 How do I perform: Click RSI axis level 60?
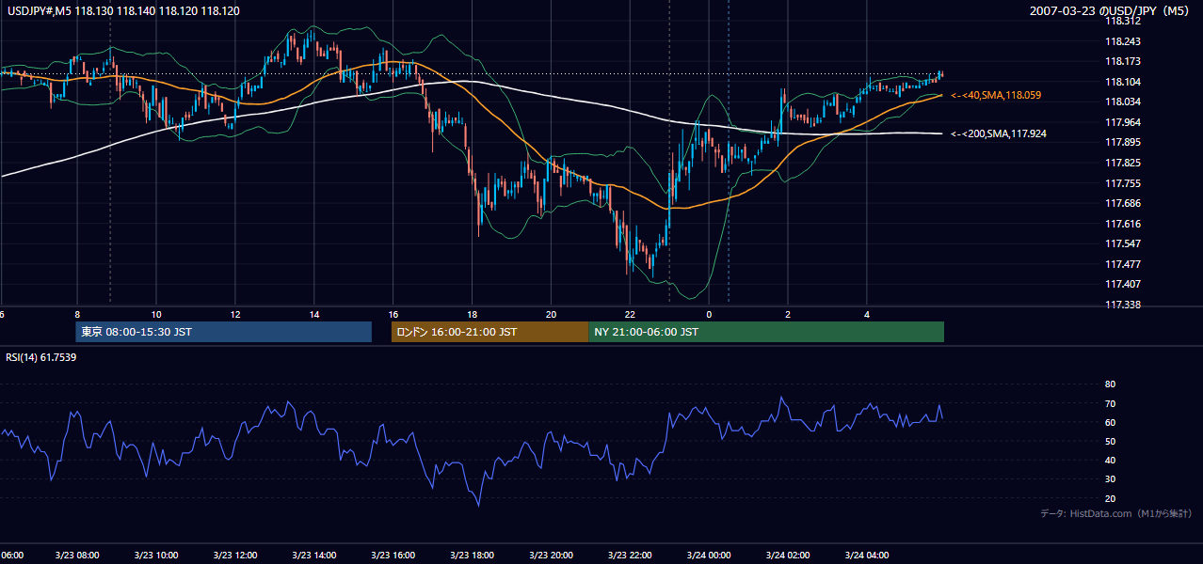coord(1110,422)
